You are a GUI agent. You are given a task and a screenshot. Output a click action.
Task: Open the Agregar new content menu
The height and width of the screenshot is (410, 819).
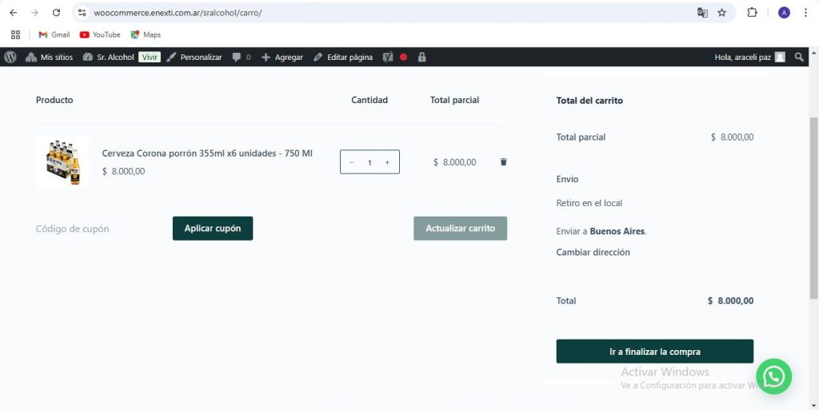pos(282,57)
